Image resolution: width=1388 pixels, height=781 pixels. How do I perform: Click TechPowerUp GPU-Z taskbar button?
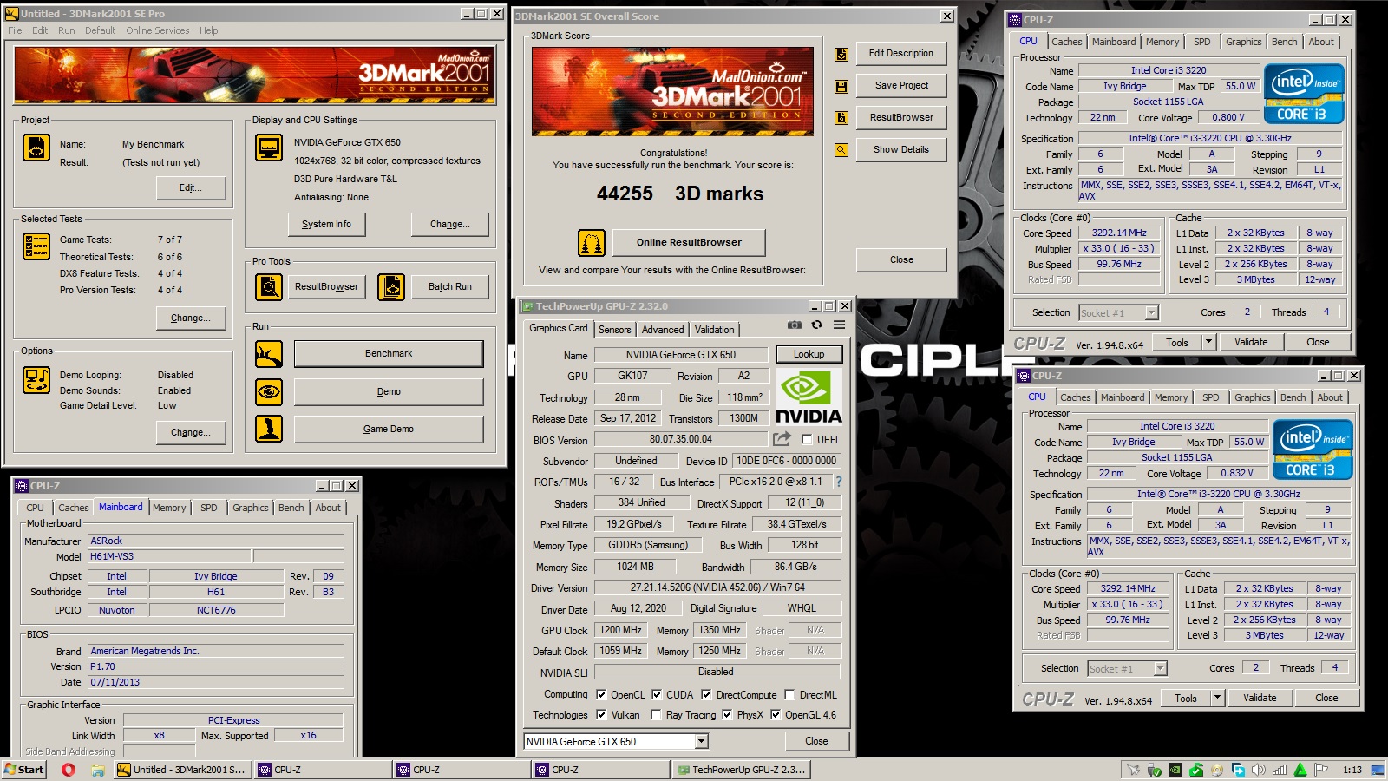click(743, 770)
